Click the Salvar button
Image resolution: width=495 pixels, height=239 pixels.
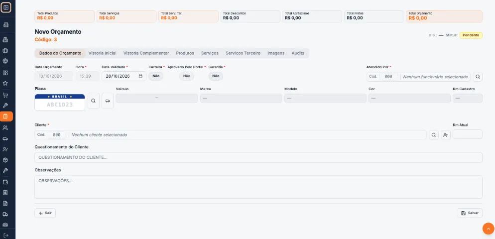coord(470,213)
